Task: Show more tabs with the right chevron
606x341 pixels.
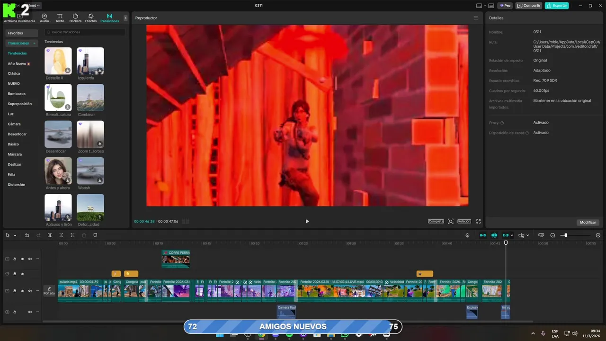Action: pos(125,18)
